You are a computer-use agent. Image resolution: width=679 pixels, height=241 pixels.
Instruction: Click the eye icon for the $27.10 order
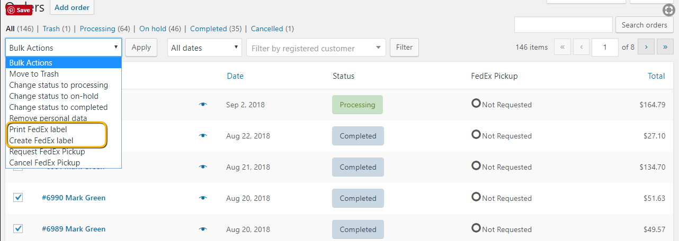pos(202,136)
